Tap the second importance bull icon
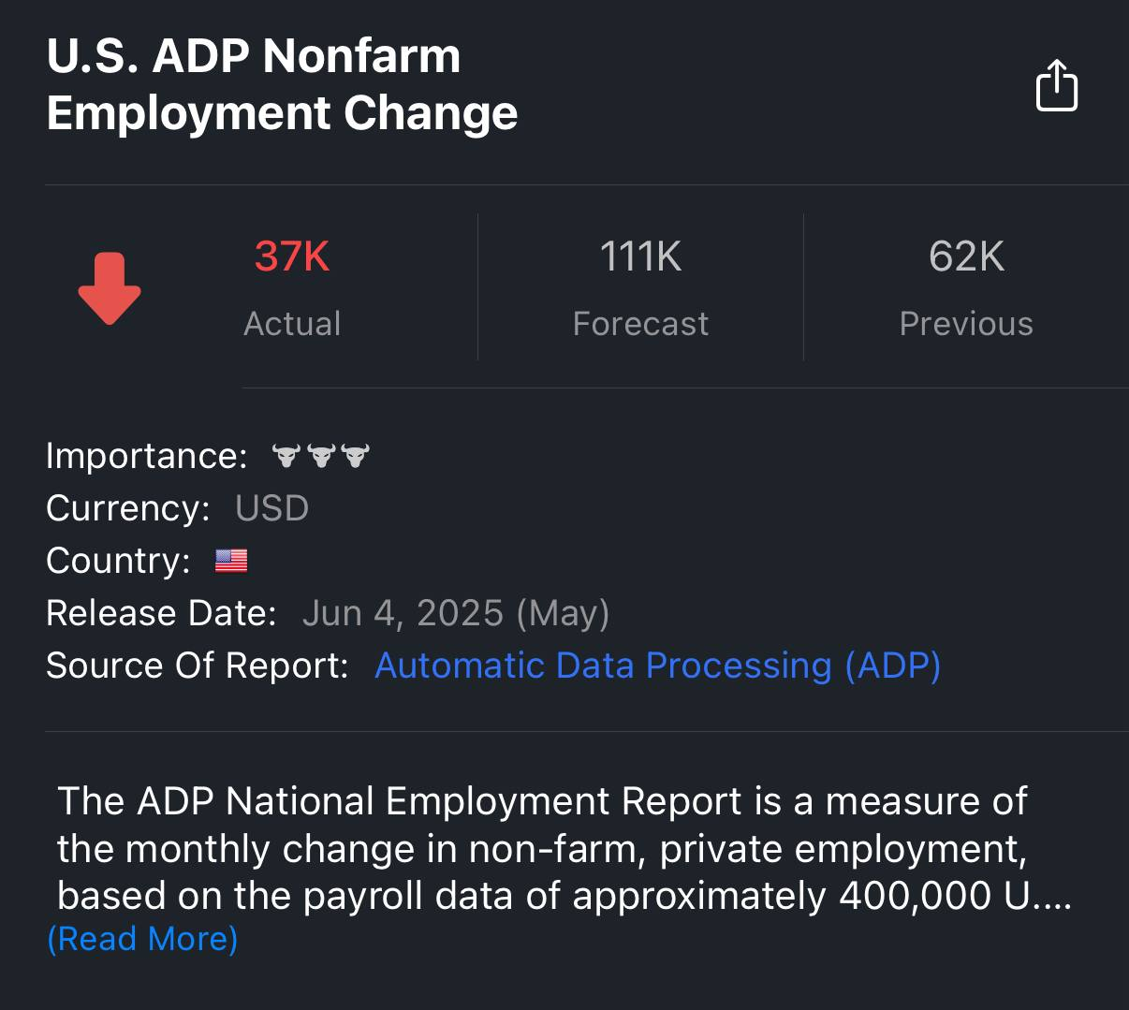This screenshot has width=1129, height=1010. click(x=321, y=456)
